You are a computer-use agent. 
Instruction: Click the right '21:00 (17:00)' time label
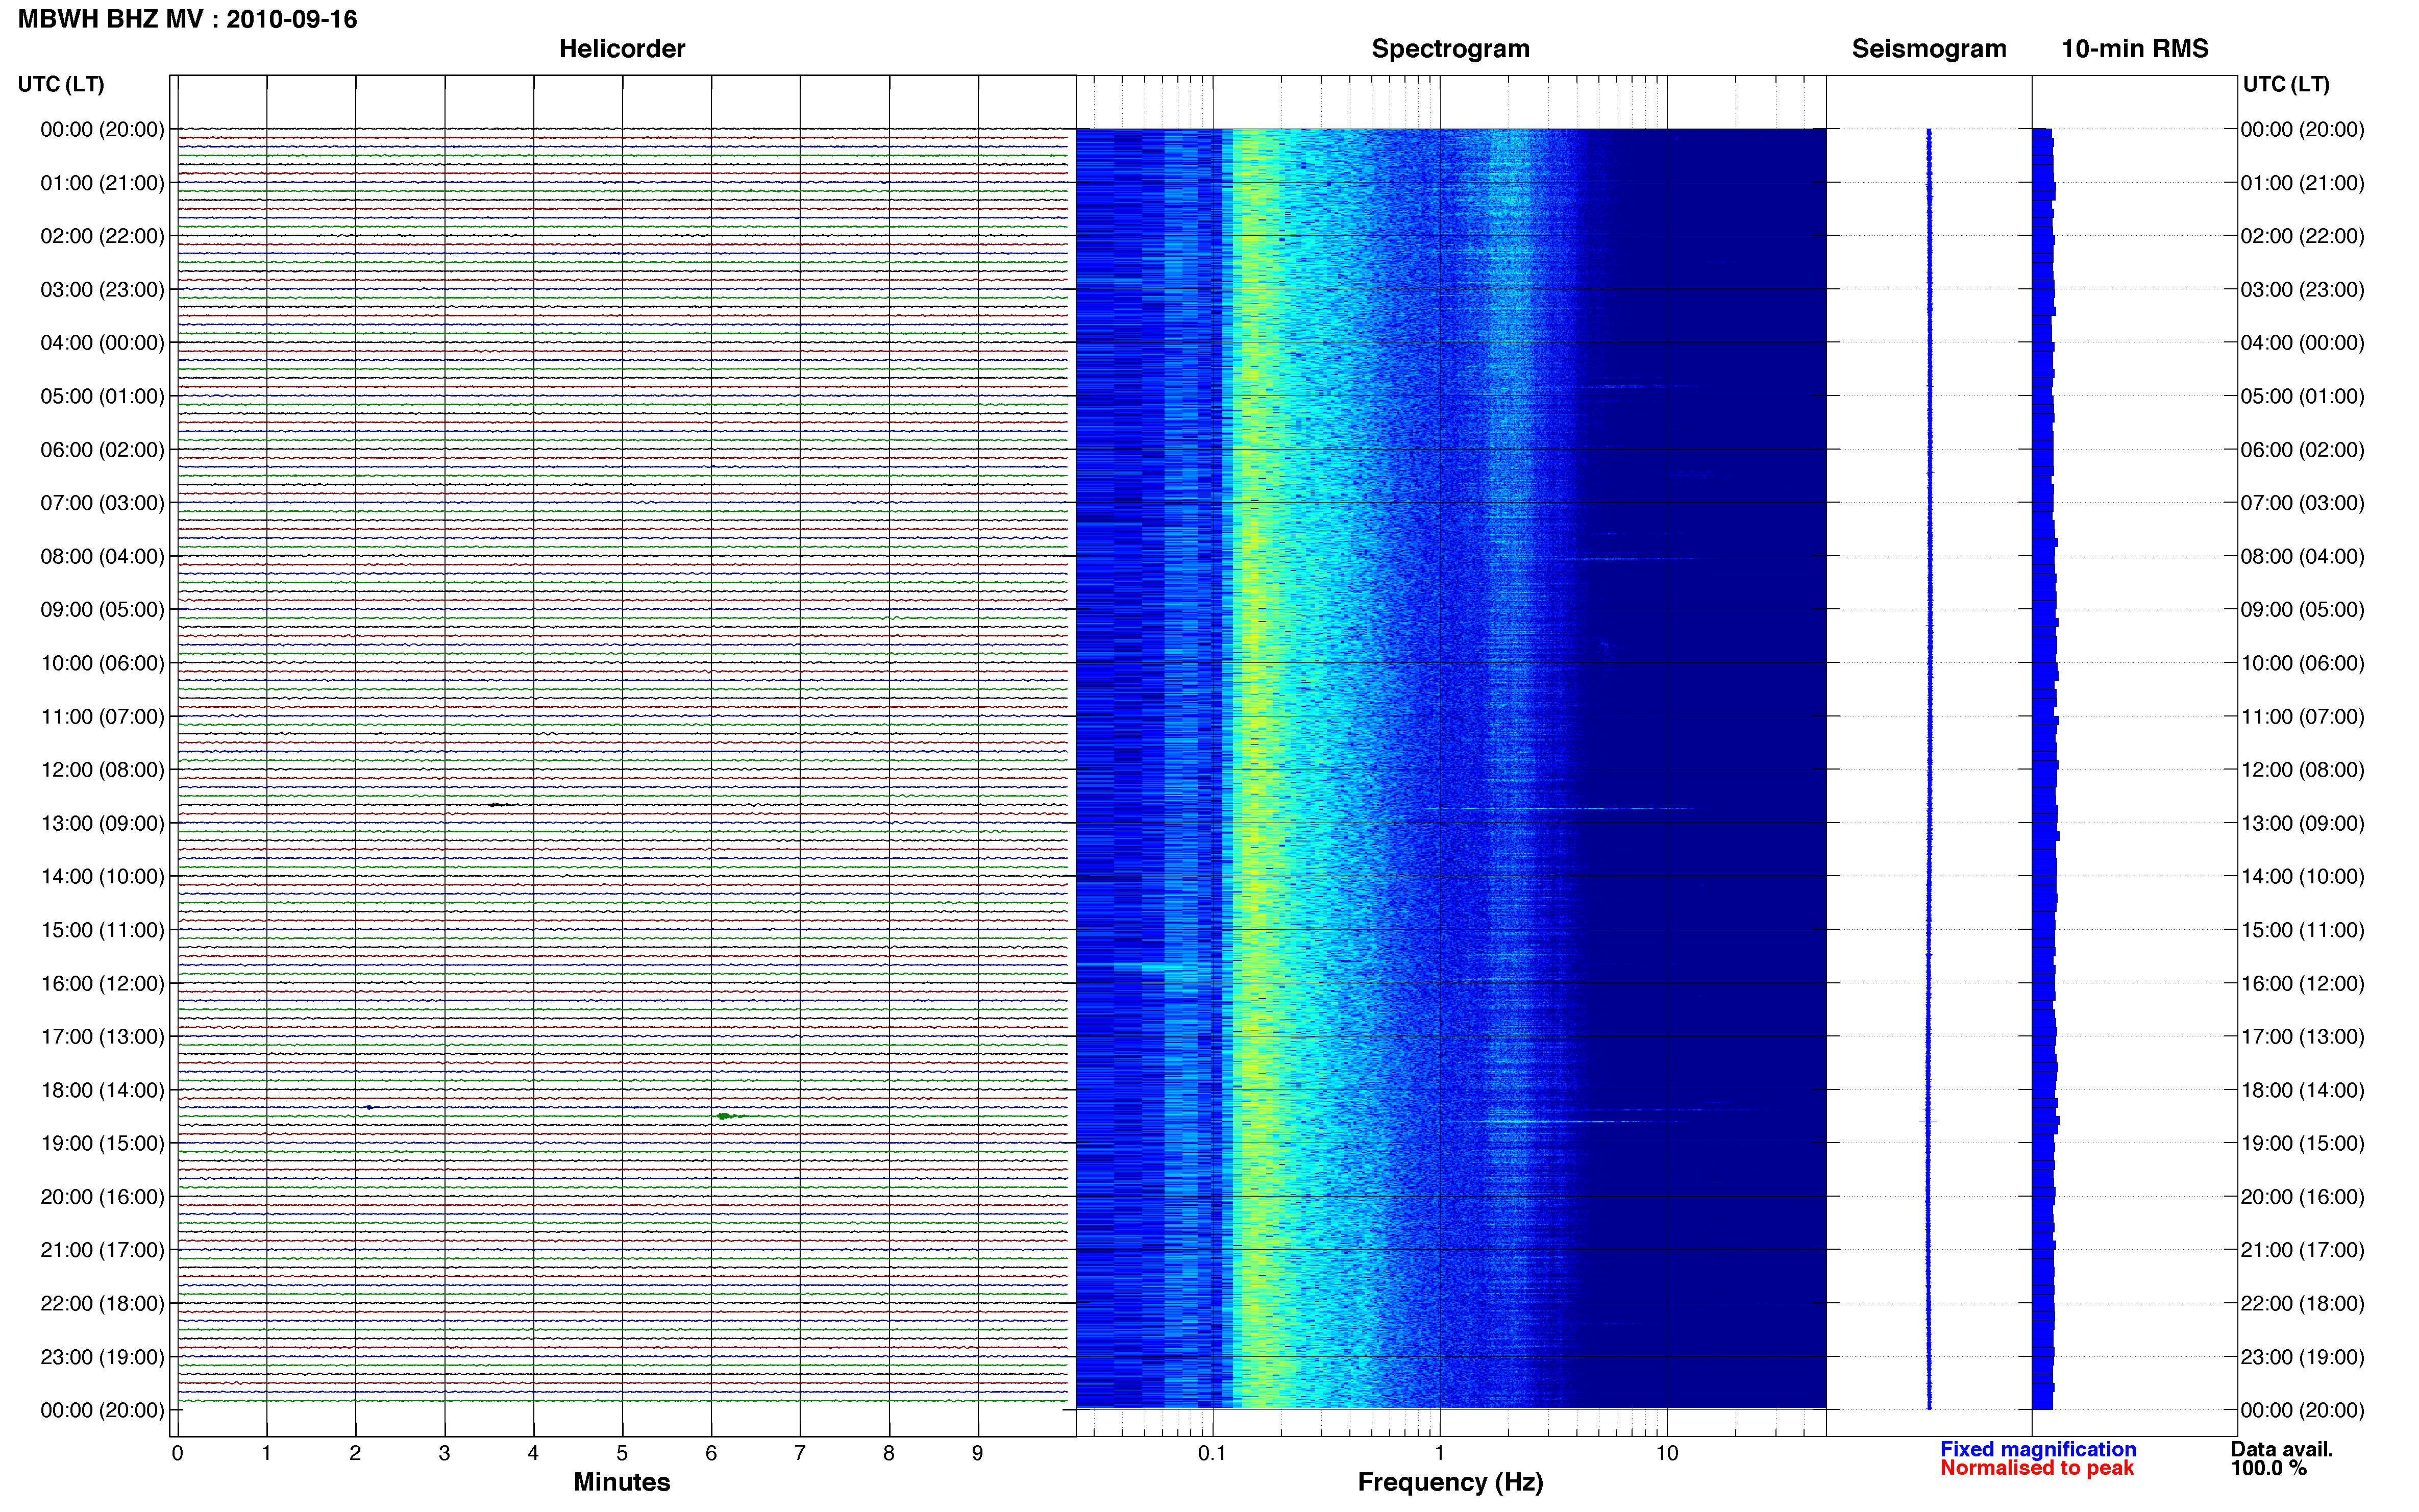(x=2302, y=1250)
